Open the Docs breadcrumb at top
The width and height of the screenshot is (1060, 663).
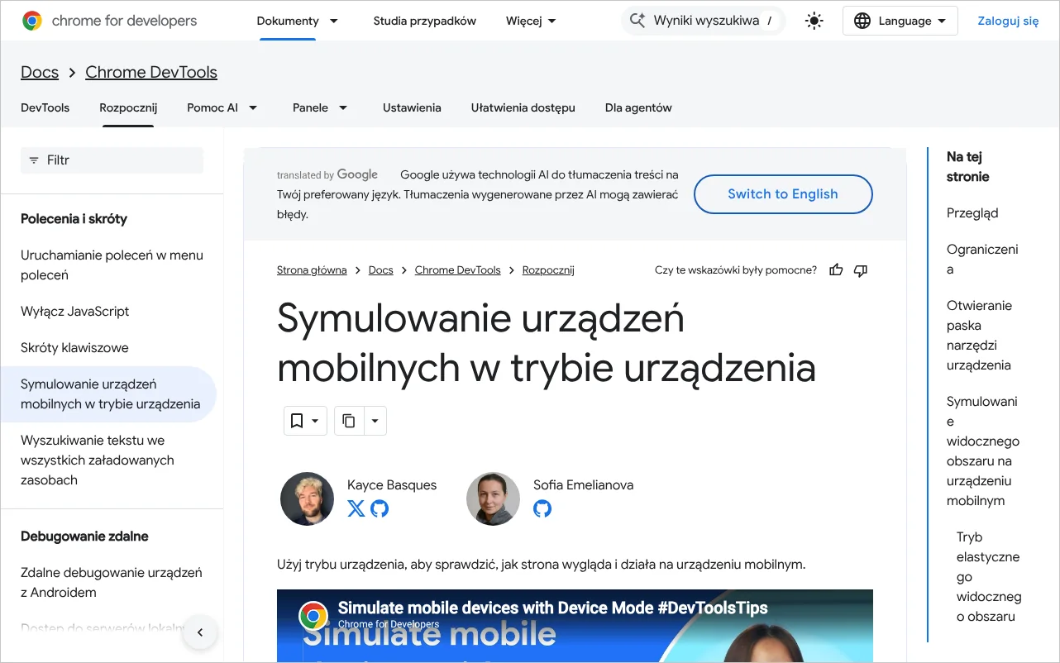(40, 72)
